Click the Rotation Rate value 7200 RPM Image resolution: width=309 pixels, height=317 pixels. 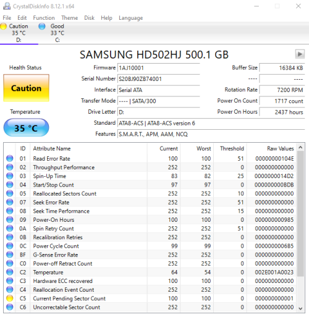[x=282, y=90]
